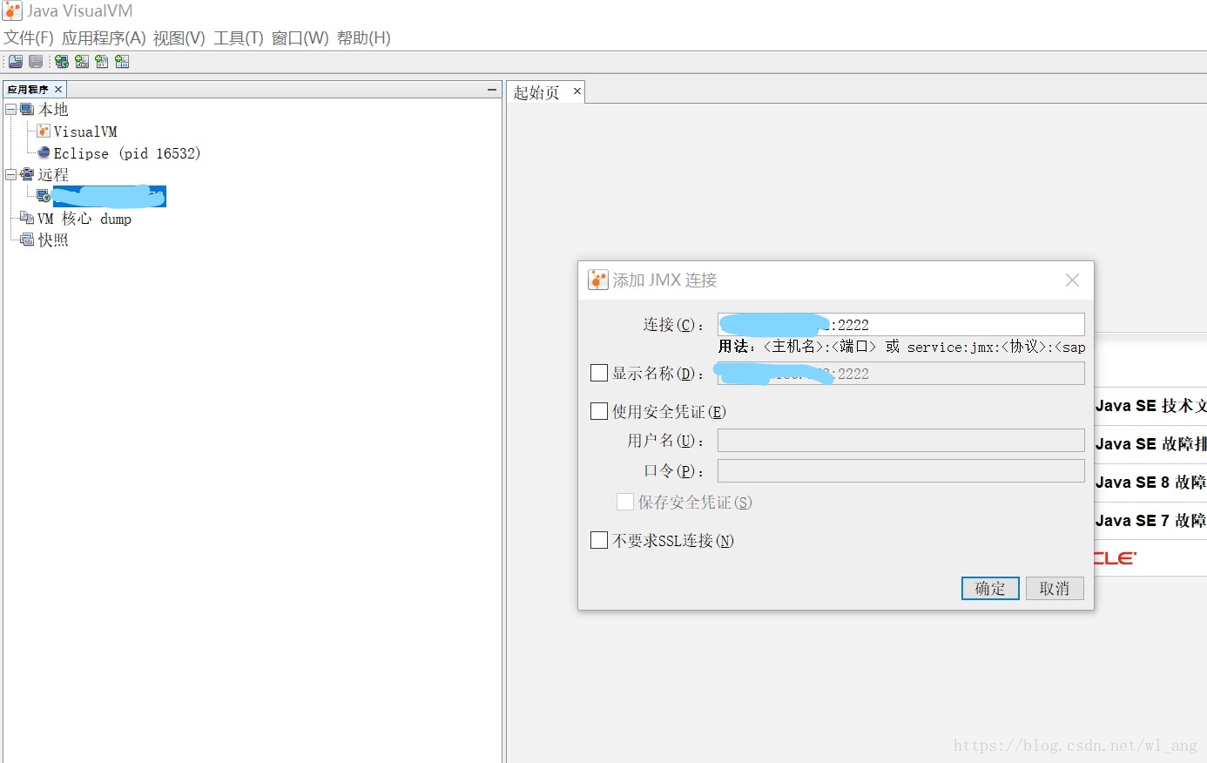Viewport: 1207px width, 763px height.
Task: Click the 显示名称 text field
Action: coord(901,373)
